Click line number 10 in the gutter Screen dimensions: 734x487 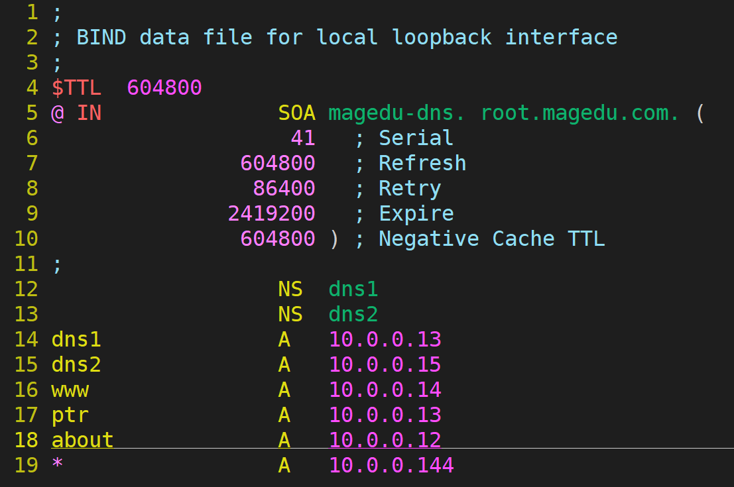[x=27, y=239]
